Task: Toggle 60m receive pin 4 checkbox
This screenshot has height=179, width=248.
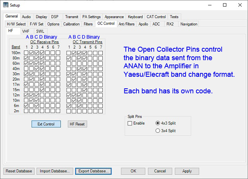Action: pos(42,63)
